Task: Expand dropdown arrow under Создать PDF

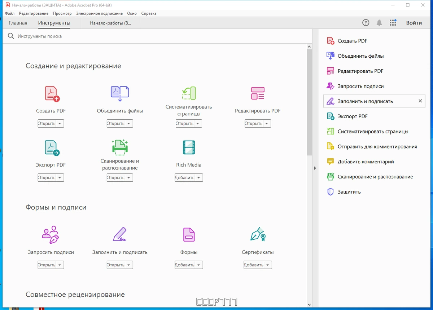Action: click(x=60, y=124)
